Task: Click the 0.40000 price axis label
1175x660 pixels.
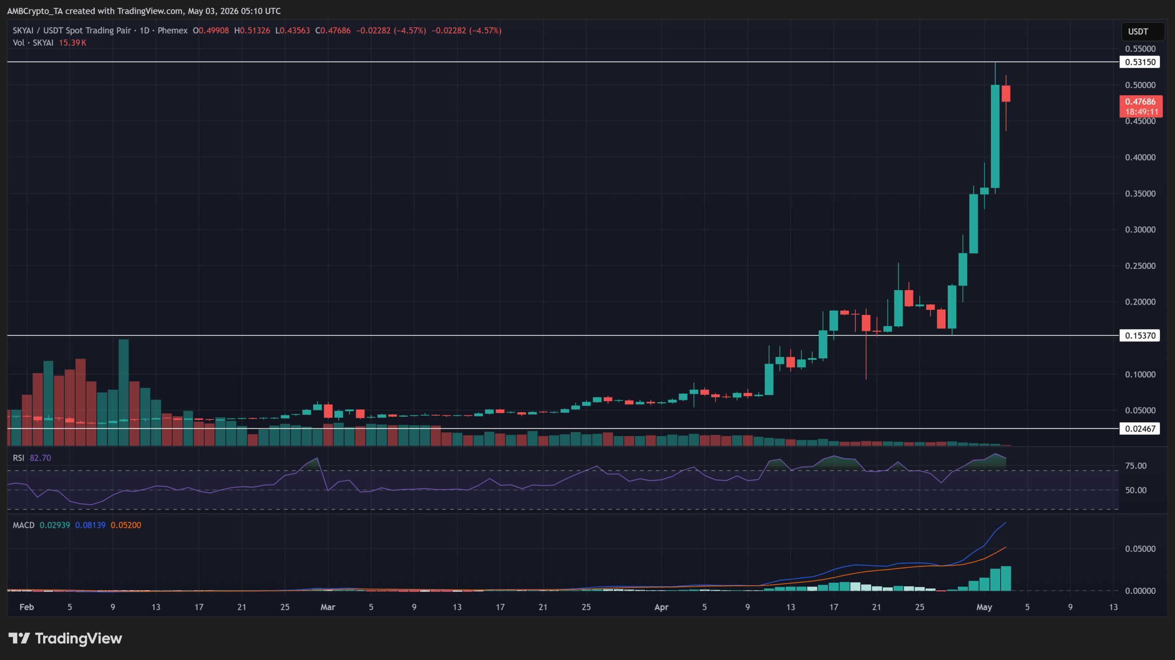Action: pyautogui.click(x=1140, y=157)
